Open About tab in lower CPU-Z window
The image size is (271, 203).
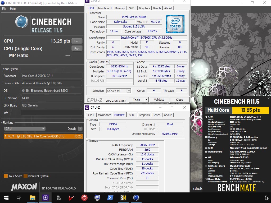(168, 115)
